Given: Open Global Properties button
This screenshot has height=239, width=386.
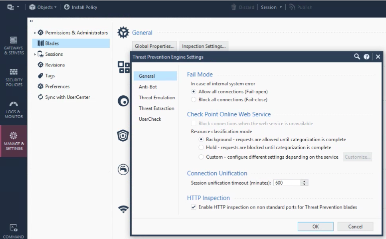Looking at the screenshot, I should 155,46.
